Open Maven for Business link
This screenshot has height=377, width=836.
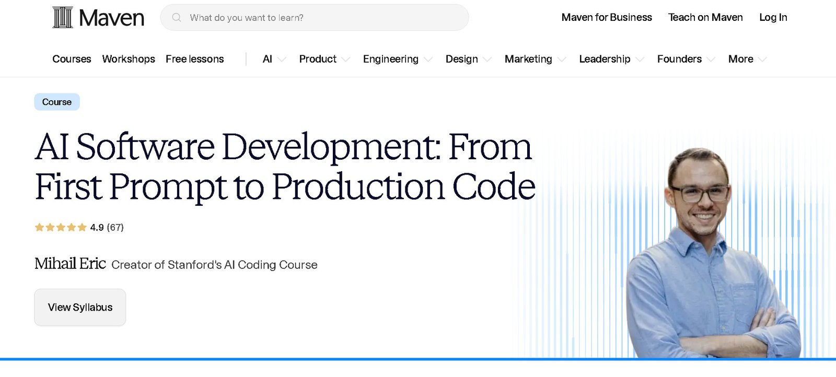pyautogui.click(x=607, y=17)
